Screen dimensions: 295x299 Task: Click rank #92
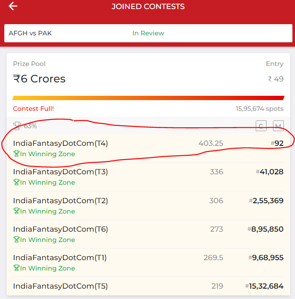pos(277,143)
